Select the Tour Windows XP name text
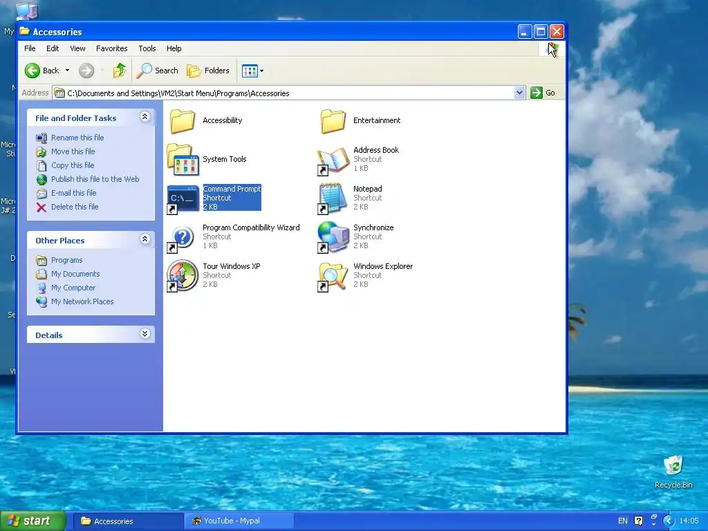708x531 pixels. (231, 266)
